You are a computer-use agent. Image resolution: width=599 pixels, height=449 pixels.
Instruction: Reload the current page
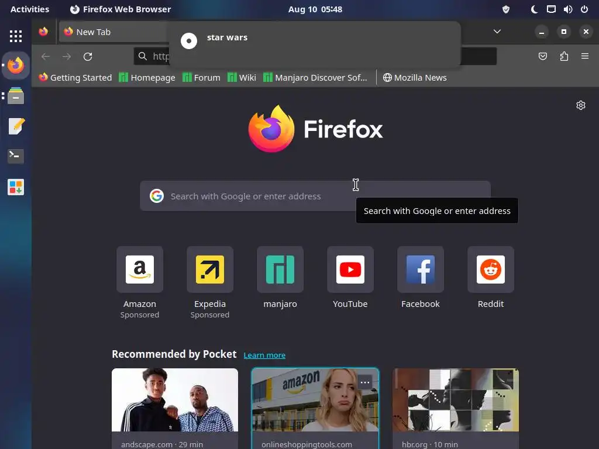(88, 57)
